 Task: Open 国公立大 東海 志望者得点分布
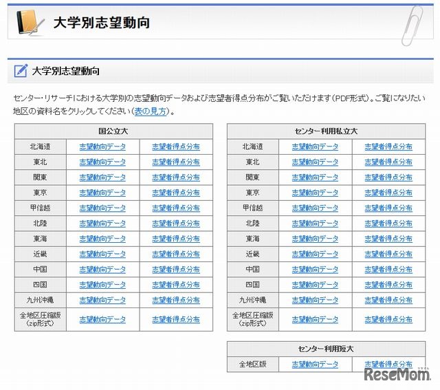click(x=176, y=239)
